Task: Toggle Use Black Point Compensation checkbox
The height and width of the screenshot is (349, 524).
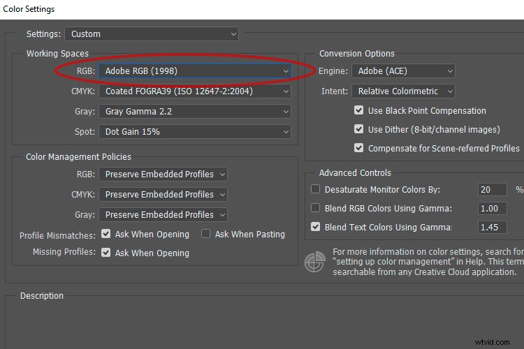Action: pos(358,110)
